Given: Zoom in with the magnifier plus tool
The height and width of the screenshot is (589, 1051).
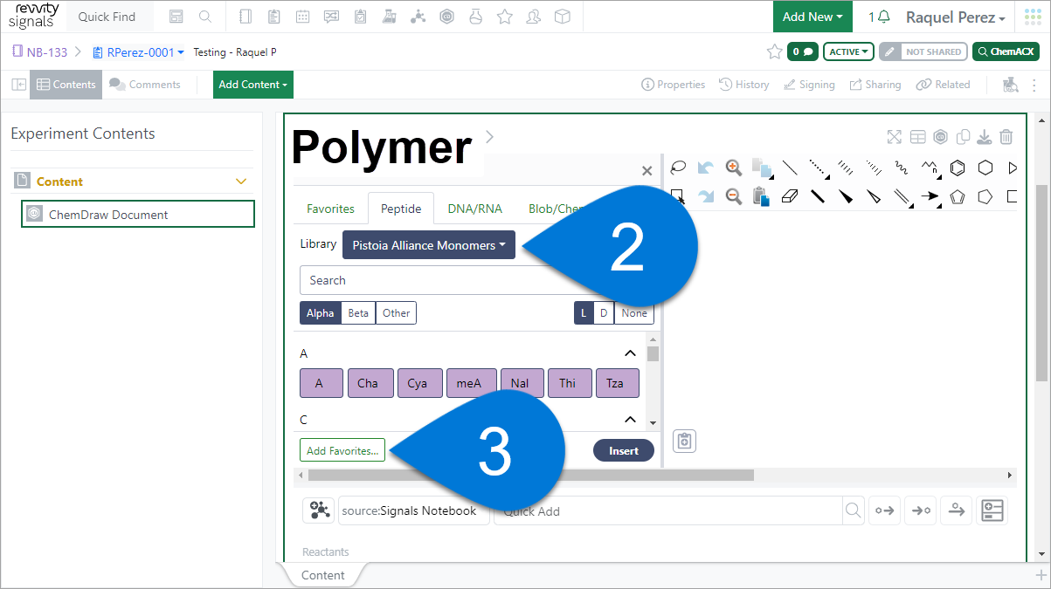Looking at the screenshot, I should pos(734,168).
